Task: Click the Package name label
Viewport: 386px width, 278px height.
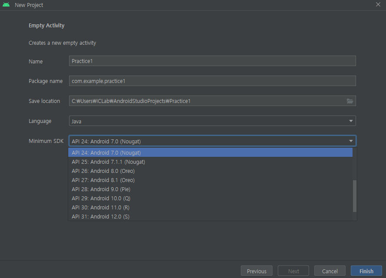Action: click(46, 81)
